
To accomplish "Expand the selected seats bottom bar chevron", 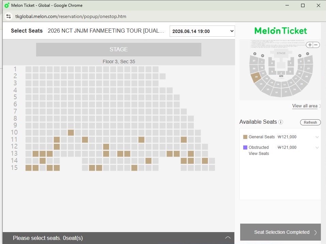I will pos(228,238).
